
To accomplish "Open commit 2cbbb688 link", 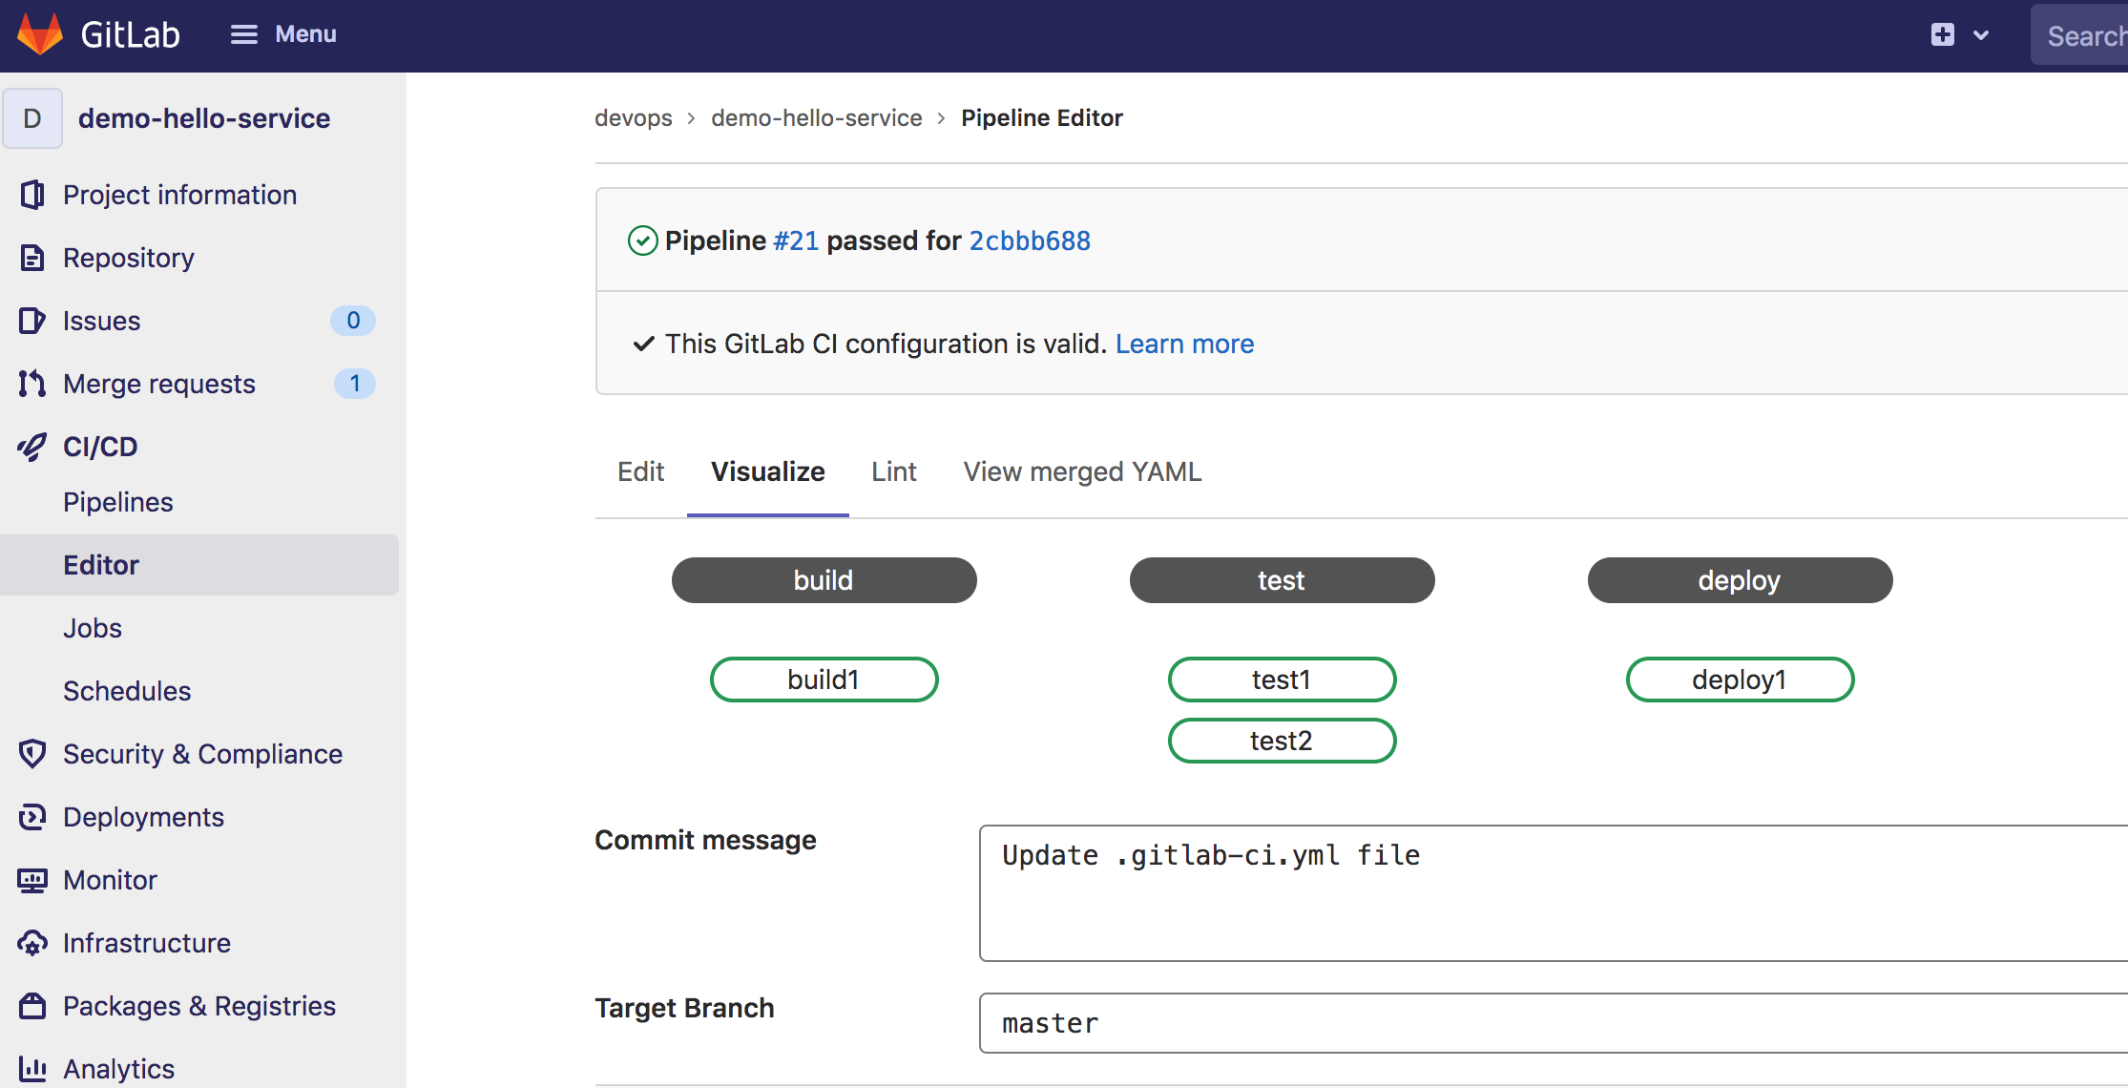I will pyautogui.click(x=1030, y=241).
